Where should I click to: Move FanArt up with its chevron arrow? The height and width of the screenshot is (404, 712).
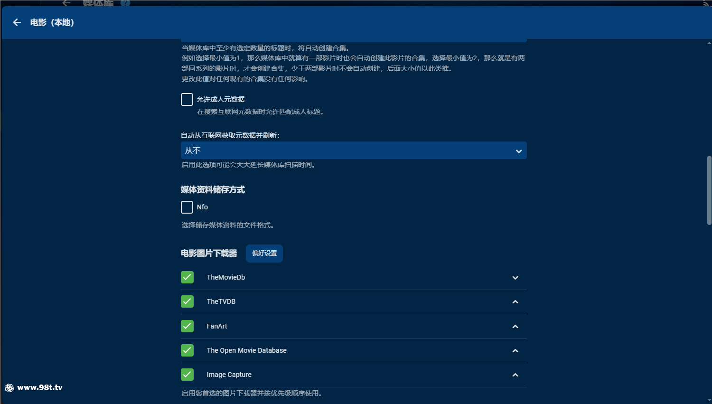point(515,327)
